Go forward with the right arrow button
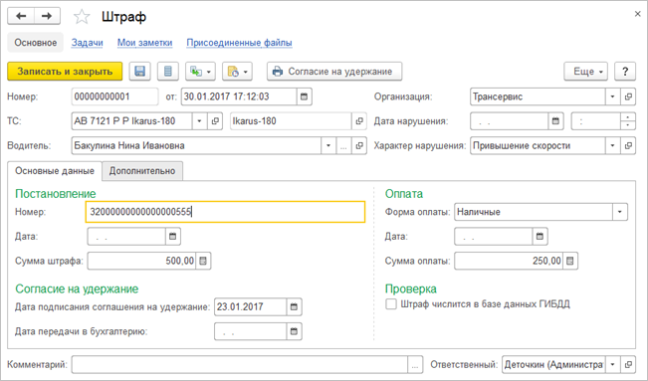Screen dimensions: 648x381 (x=47, y=16)
